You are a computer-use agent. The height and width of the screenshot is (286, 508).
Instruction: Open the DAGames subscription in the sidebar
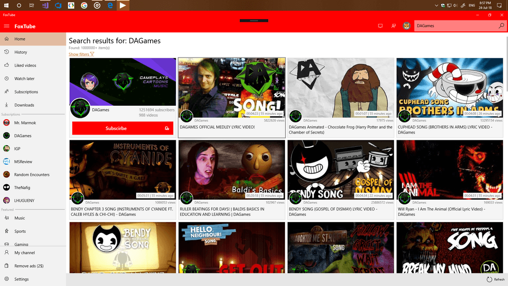pos(33,136)
